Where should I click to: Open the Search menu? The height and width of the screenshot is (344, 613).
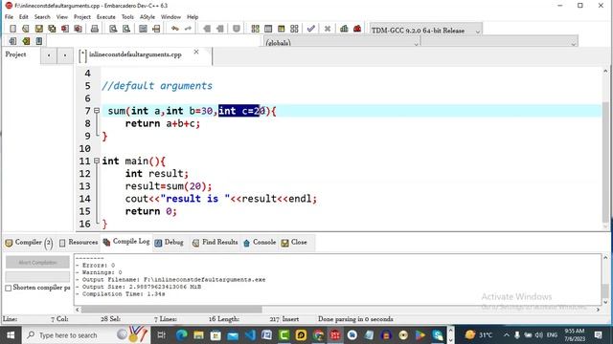coord(42,17)
